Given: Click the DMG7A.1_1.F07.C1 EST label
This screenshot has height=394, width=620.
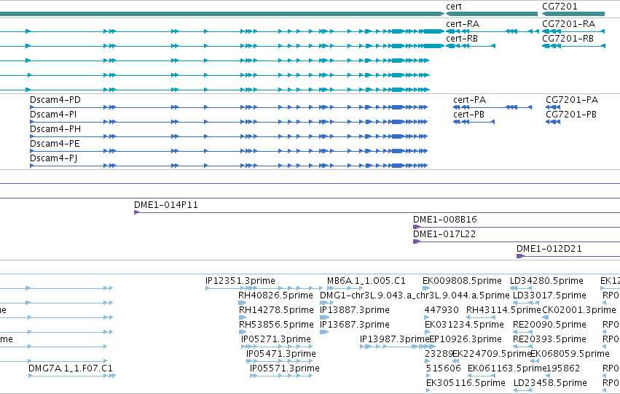Looking at the screenshot, I should 71,368.
